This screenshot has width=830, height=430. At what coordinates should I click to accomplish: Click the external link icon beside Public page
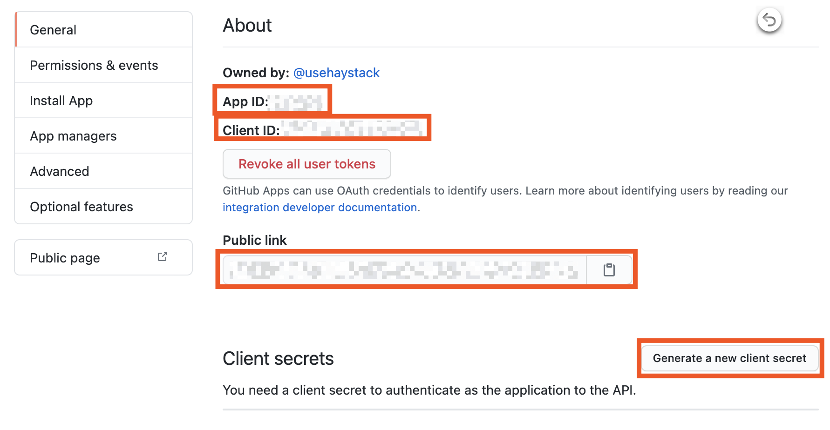click(x=162, y=257)
